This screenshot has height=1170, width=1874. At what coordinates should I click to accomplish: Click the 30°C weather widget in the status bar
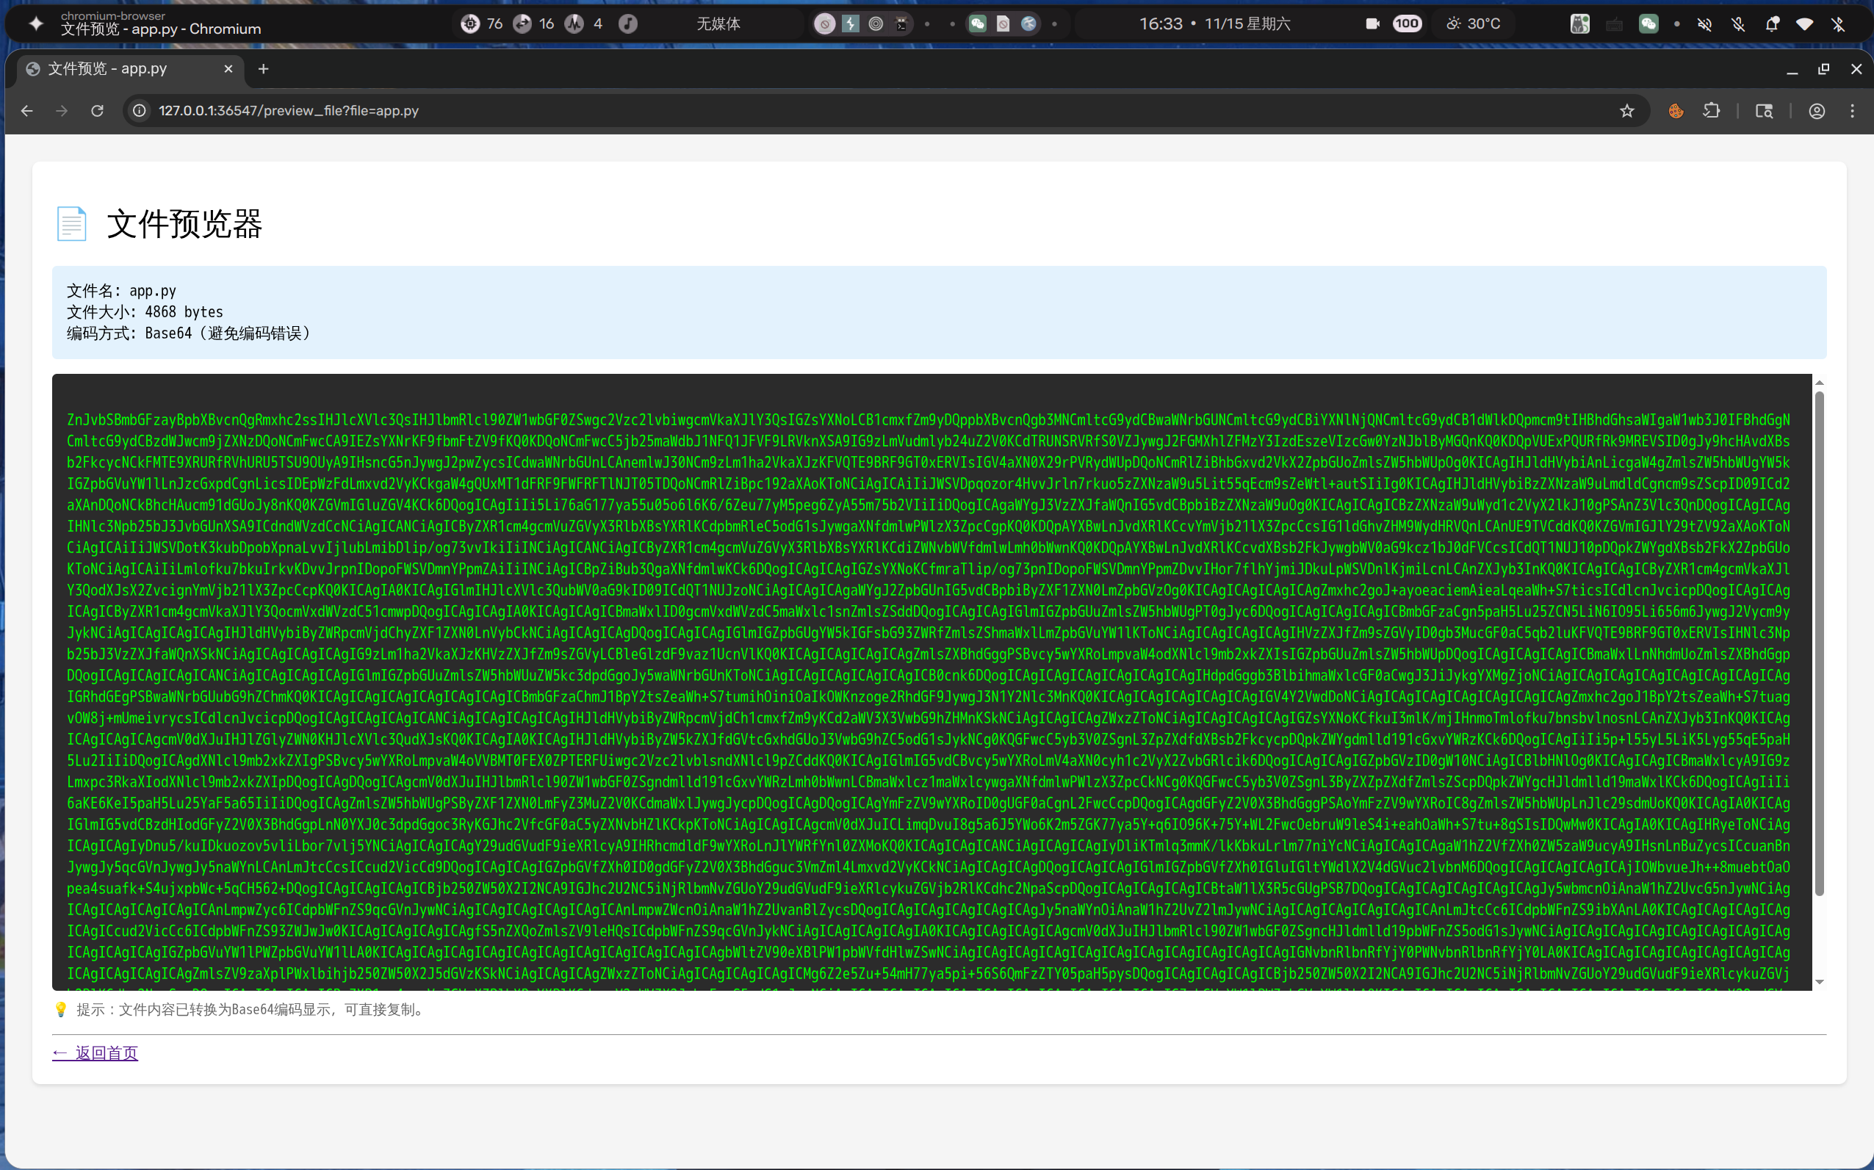click(x=1474, y=24)
